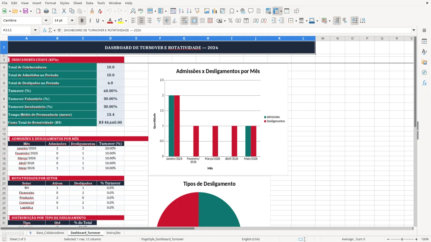Viewport: 431px width, 242px height.
Task: Activate Clone Formatting paintbrush
Action: pyautogui.click(x=92, y=11)
